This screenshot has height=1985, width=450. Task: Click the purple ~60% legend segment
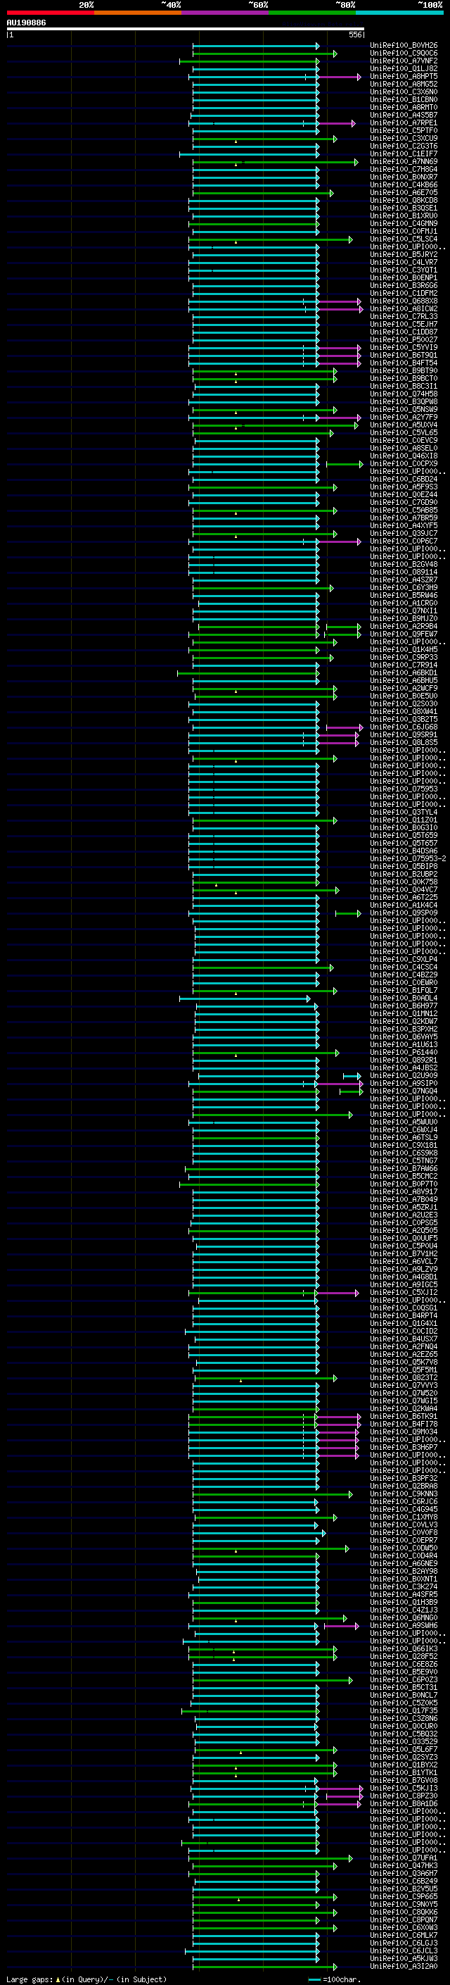point(226,13)
